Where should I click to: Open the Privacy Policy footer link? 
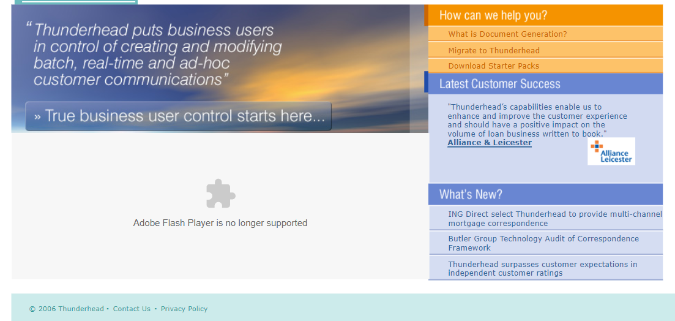click(x=184, y=309)
